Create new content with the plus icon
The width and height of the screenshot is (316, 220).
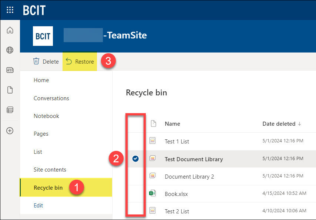click(10, 131)
